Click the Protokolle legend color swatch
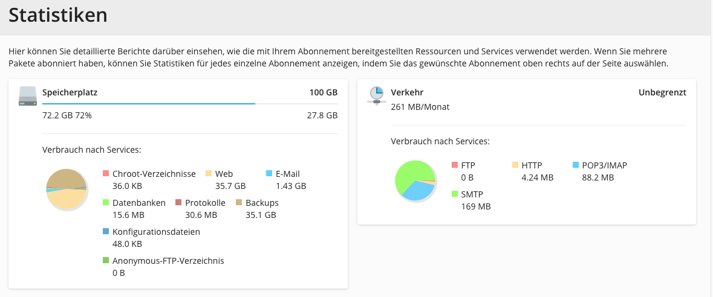Image resolution: width=713 pixels, height=297 pixels. tap(178, 203)
